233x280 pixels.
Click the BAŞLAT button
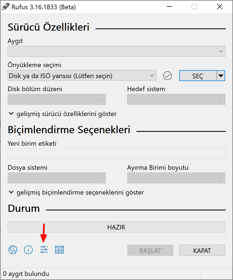click(x=150, y=250)
